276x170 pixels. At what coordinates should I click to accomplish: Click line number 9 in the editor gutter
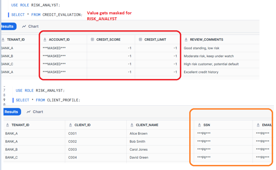tap(5, 100)
